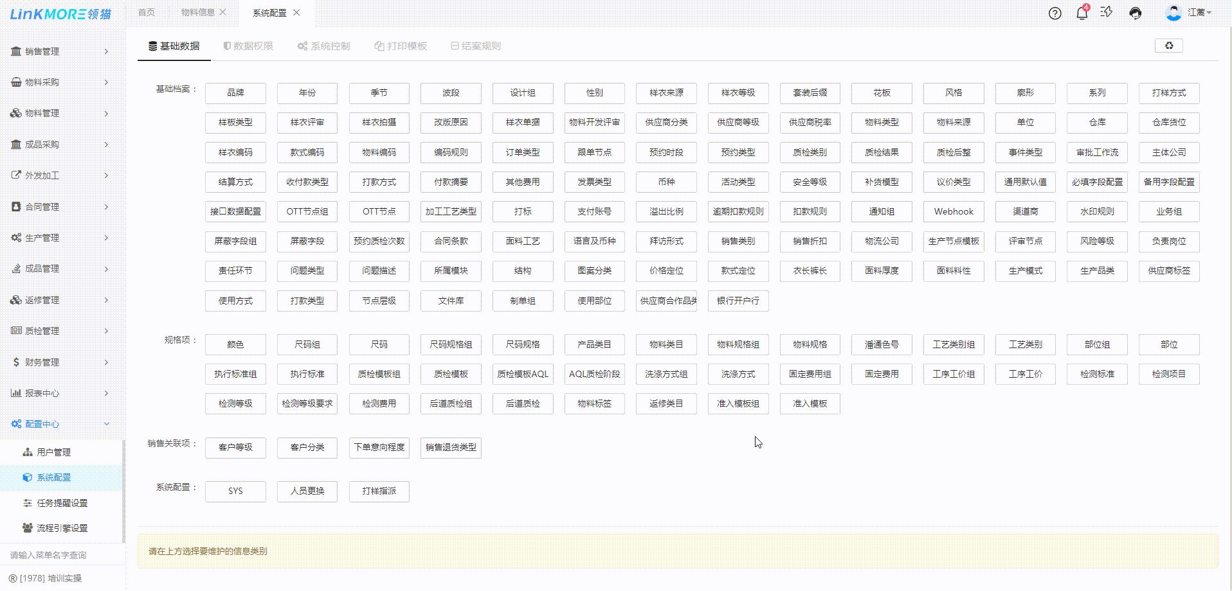
Task: Click the help question mark icon
Action: 1055,13
